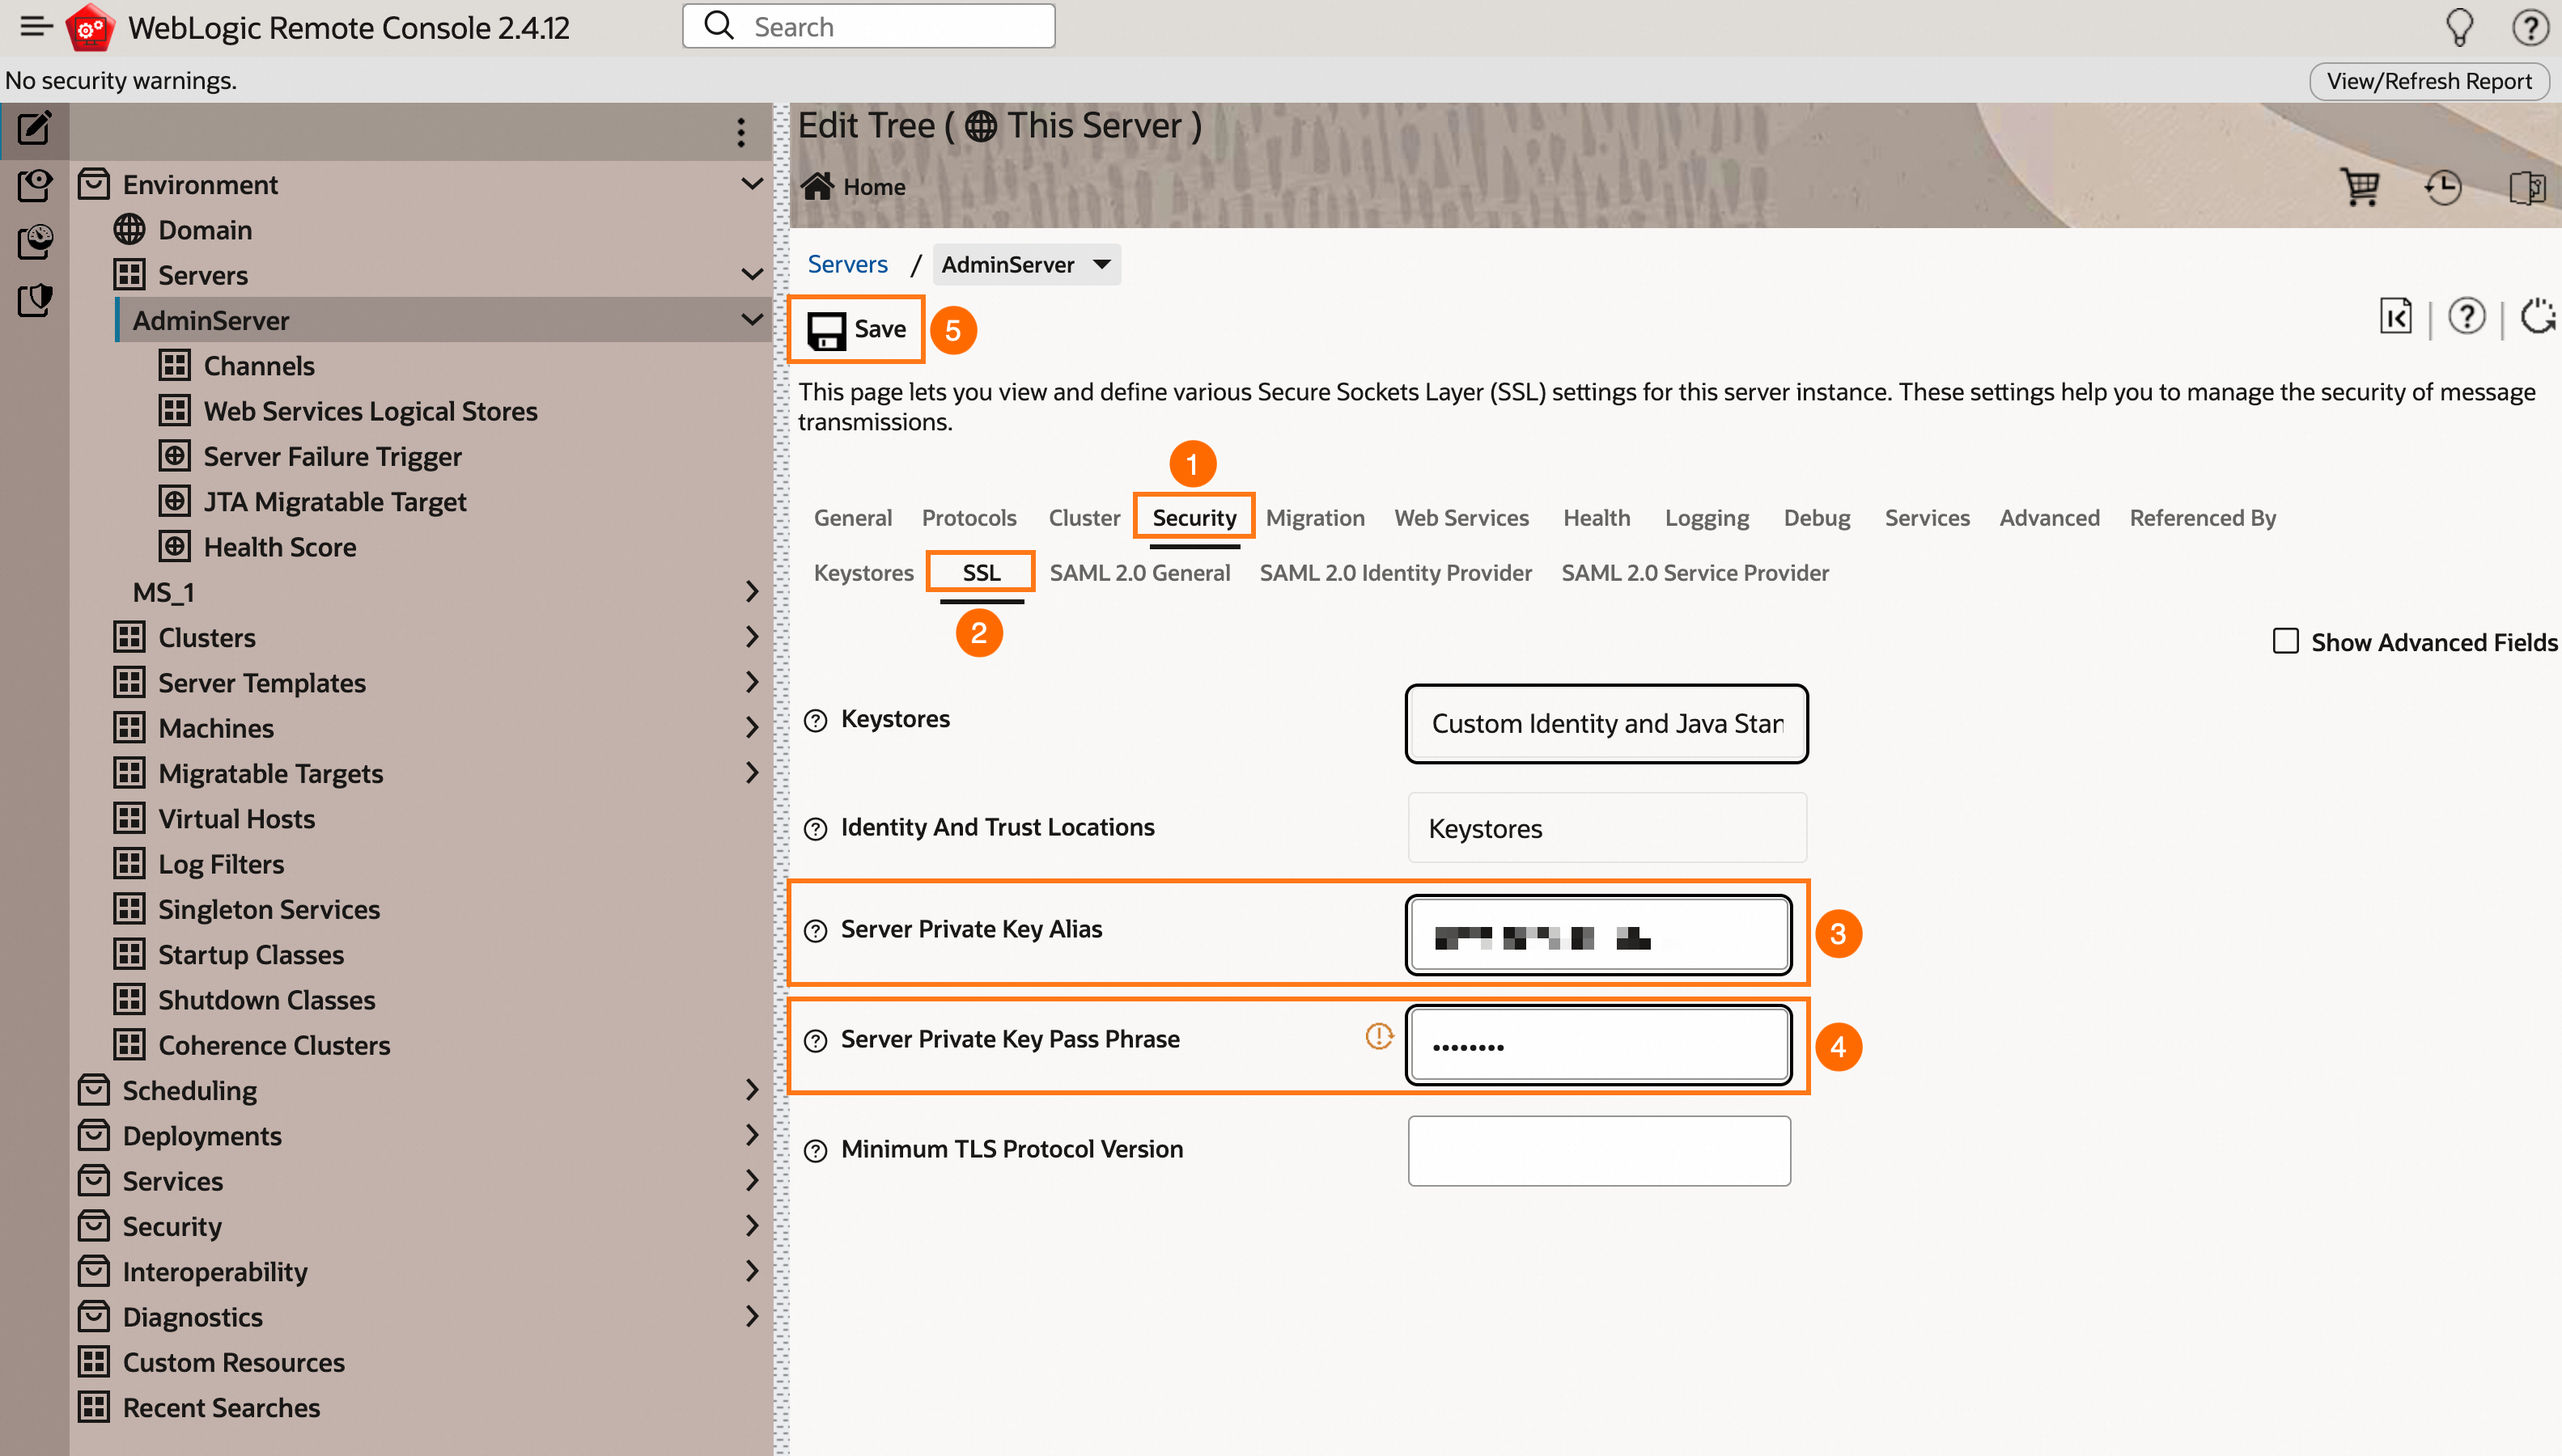This screenshot has height=1456, width=2562.
Task: Select Channels under AdminServer
Action: (x=259, y=366)
